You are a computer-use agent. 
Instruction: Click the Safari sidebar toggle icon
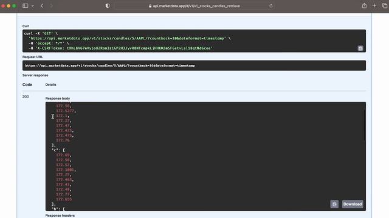25,5
